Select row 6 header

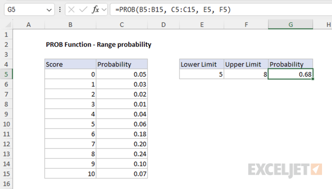6,84
